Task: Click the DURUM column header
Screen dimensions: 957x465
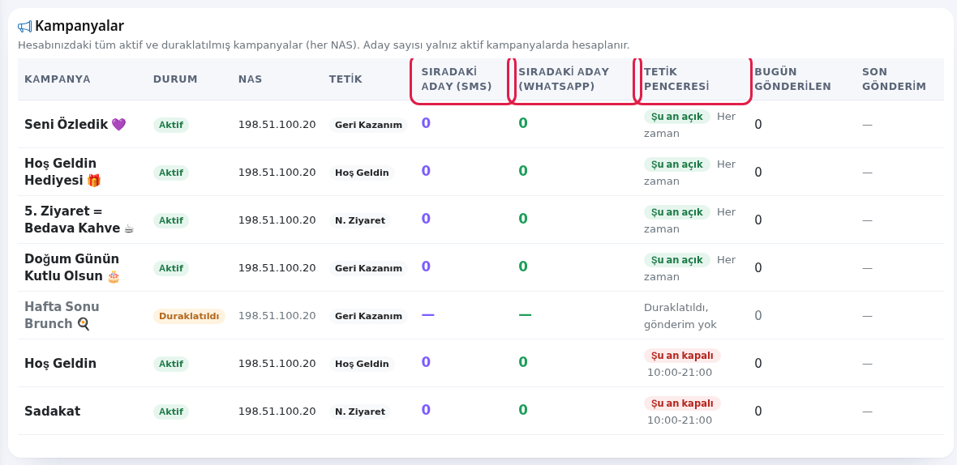Action: click(x=175, y=79)
